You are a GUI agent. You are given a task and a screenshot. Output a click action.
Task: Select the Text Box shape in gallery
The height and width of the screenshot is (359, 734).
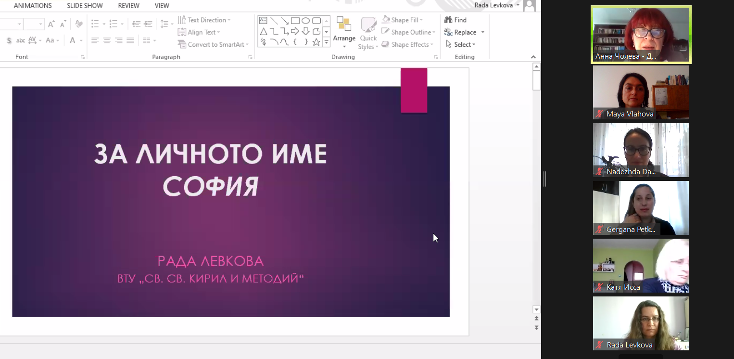[263, 20]
